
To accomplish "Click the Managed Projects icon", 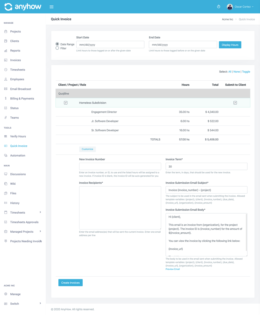I will click(5, 232).
